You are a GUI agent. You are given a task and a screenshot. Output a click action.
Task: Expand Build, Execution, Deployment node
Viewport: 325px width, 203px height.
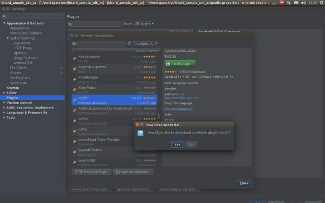tap(4, 108)
